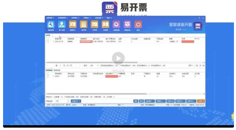Play the video with the center play button

pos(118,58)
